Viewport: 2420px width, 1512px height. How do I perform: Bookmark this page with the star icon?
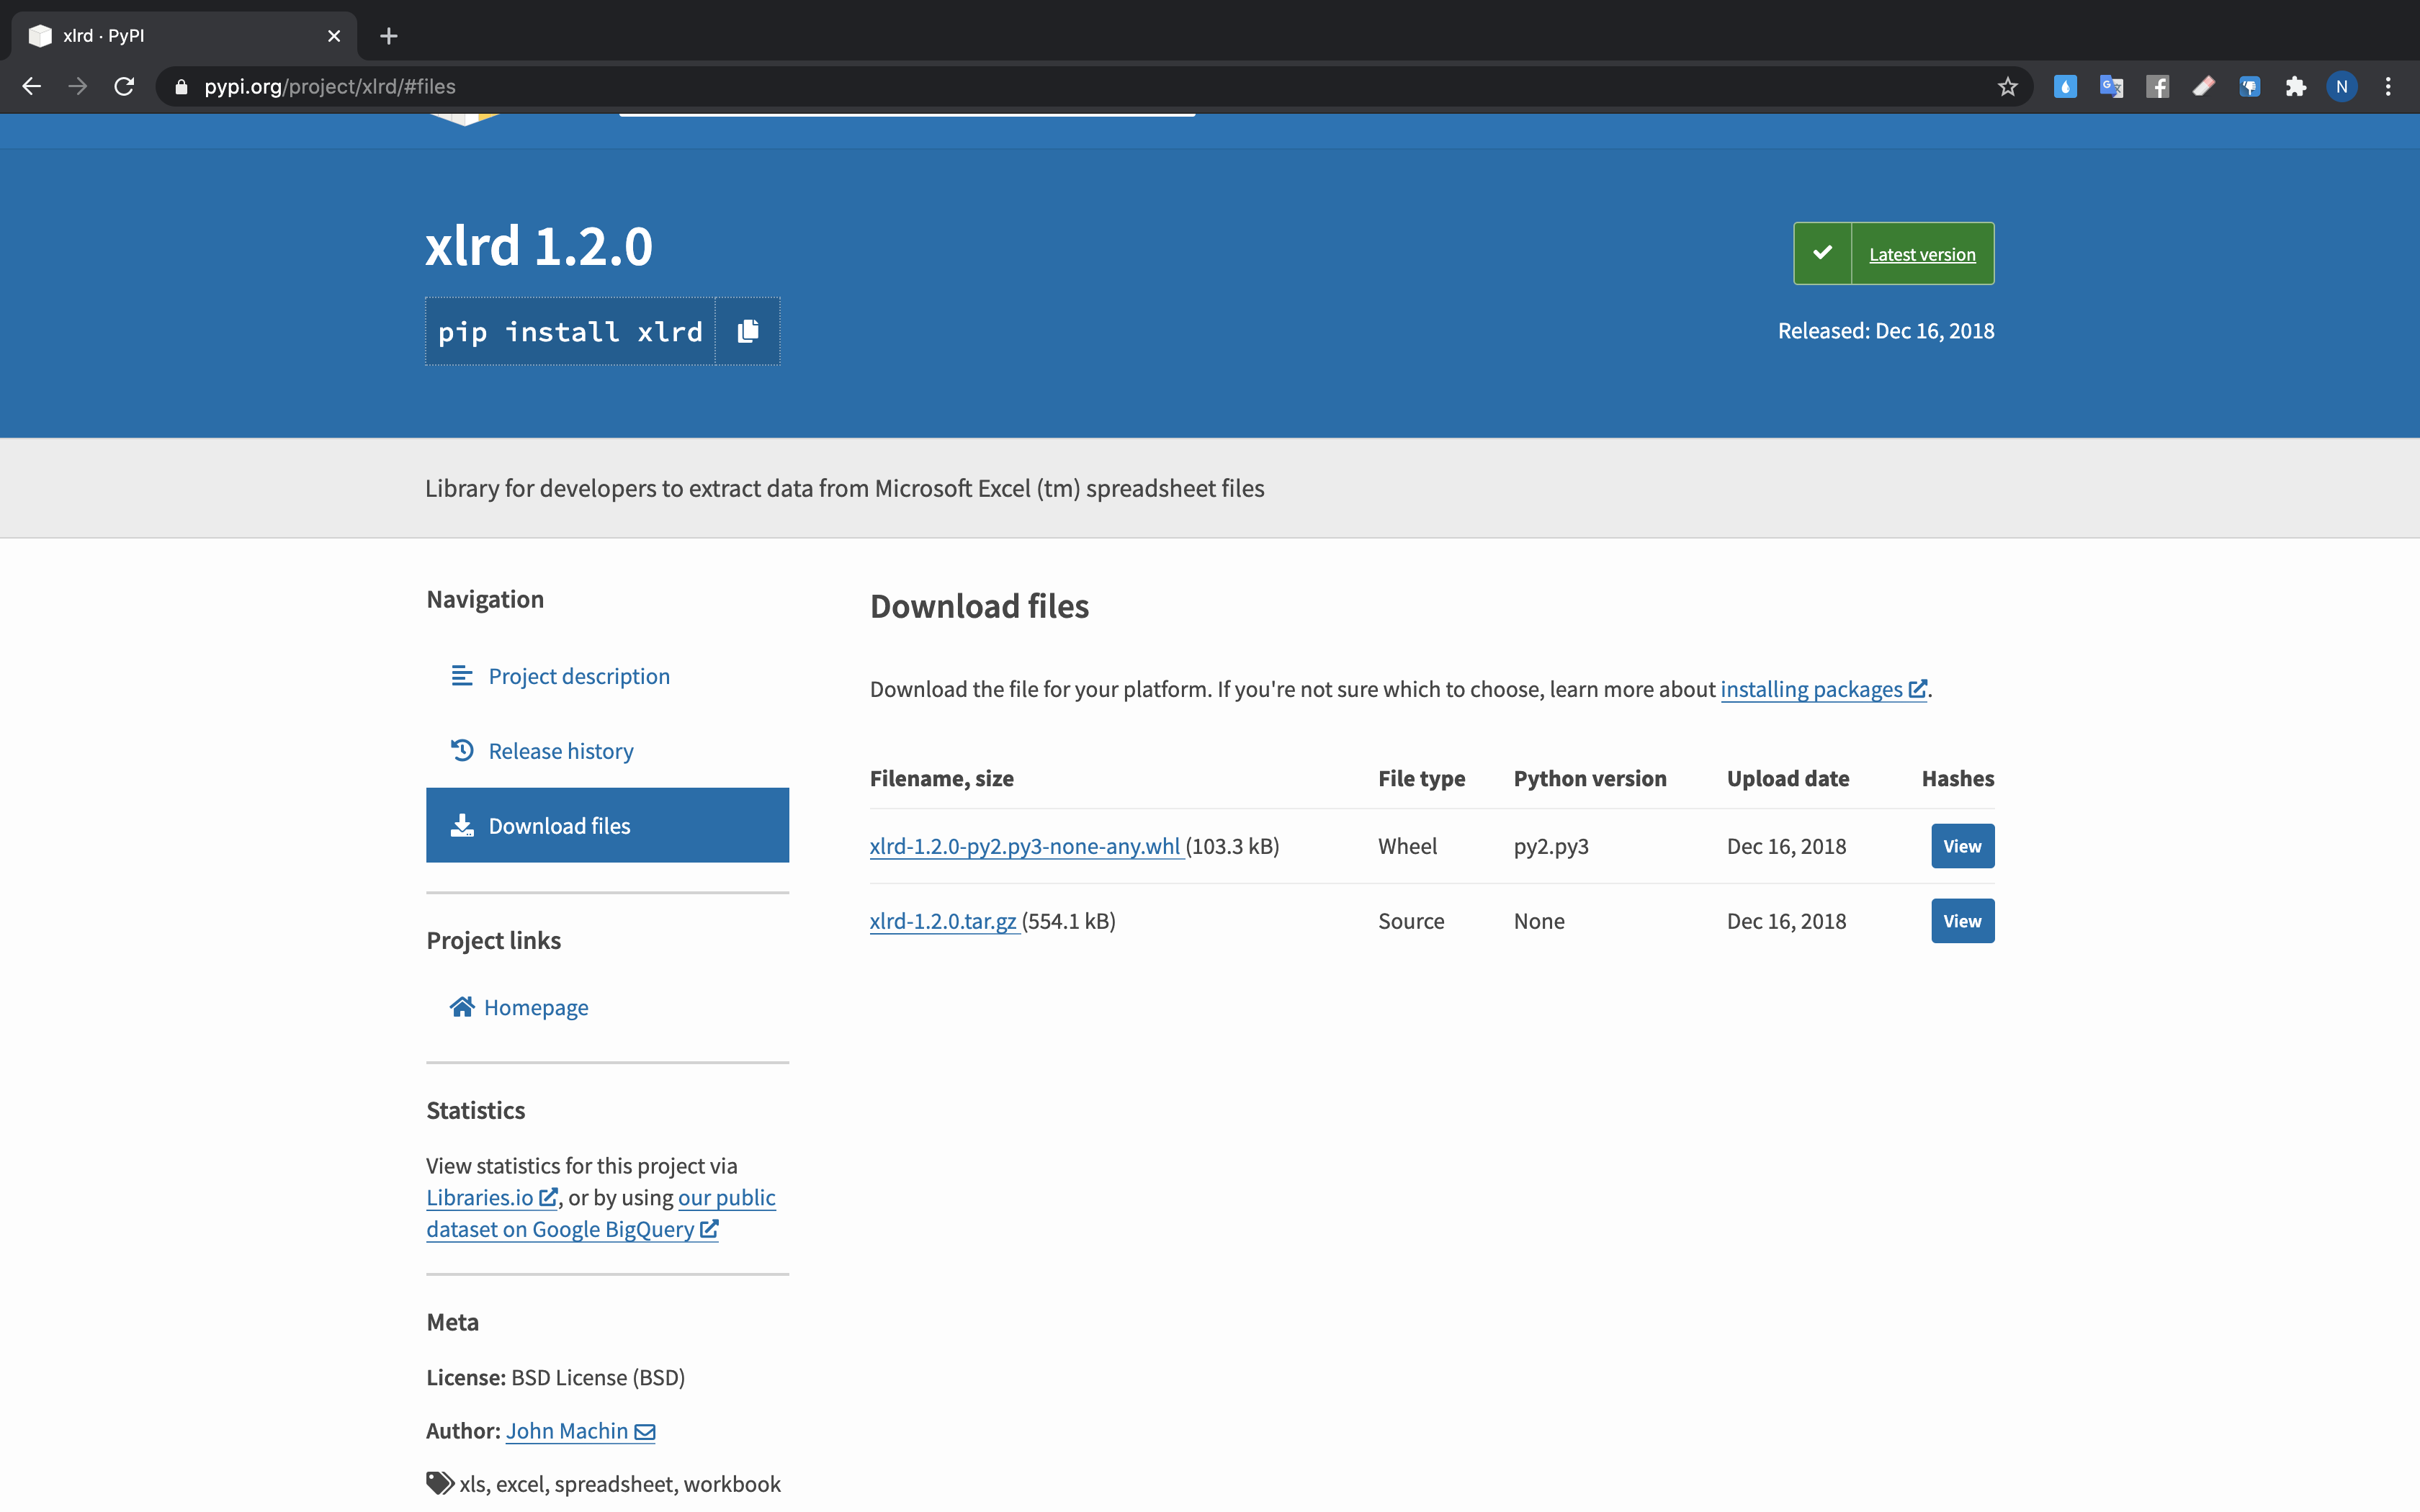pyautogui.click(x=2007, y=87)
